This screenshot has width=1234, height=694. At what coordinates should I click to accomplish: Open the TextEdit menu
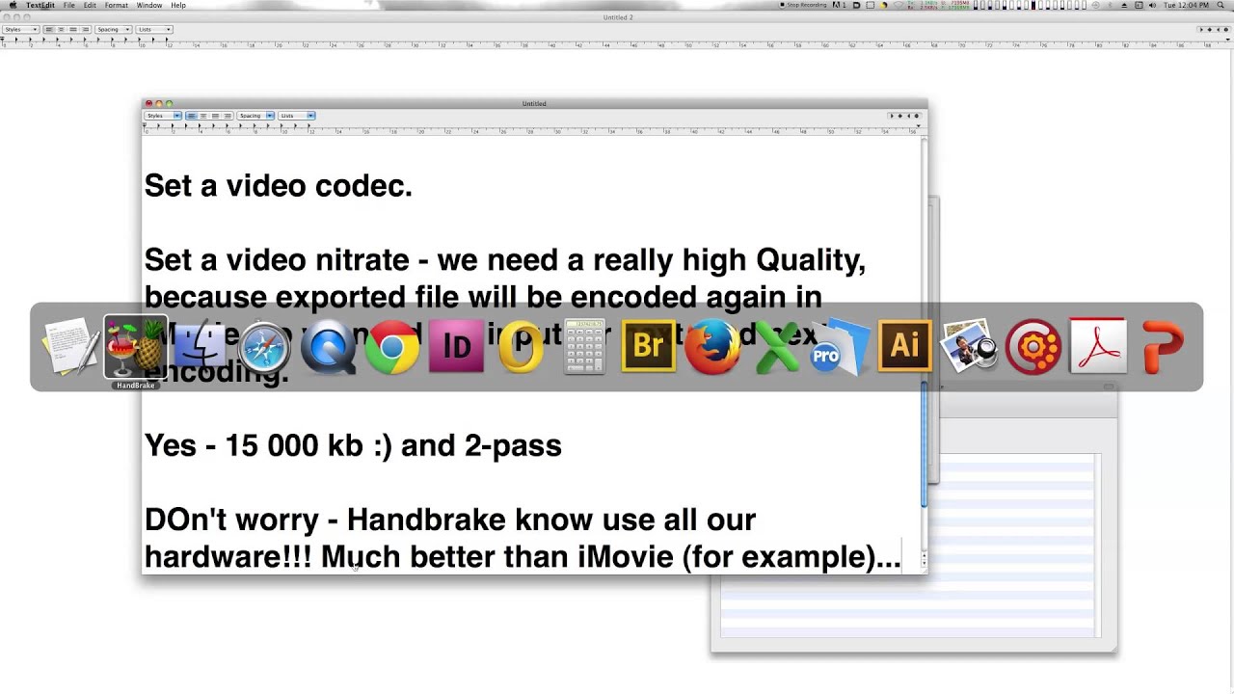coord(40,5)
